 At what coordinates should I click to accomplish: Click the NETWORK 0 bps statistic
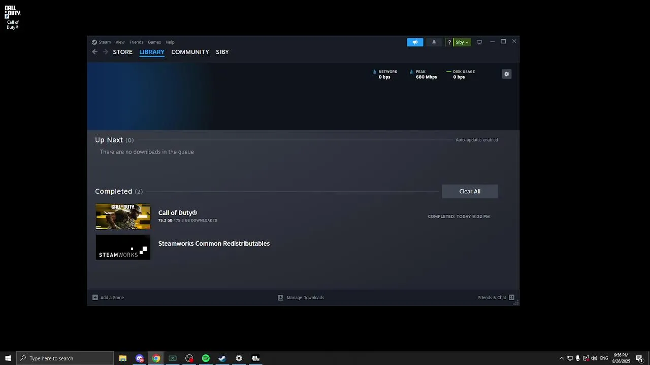click(x=385, y=74)
